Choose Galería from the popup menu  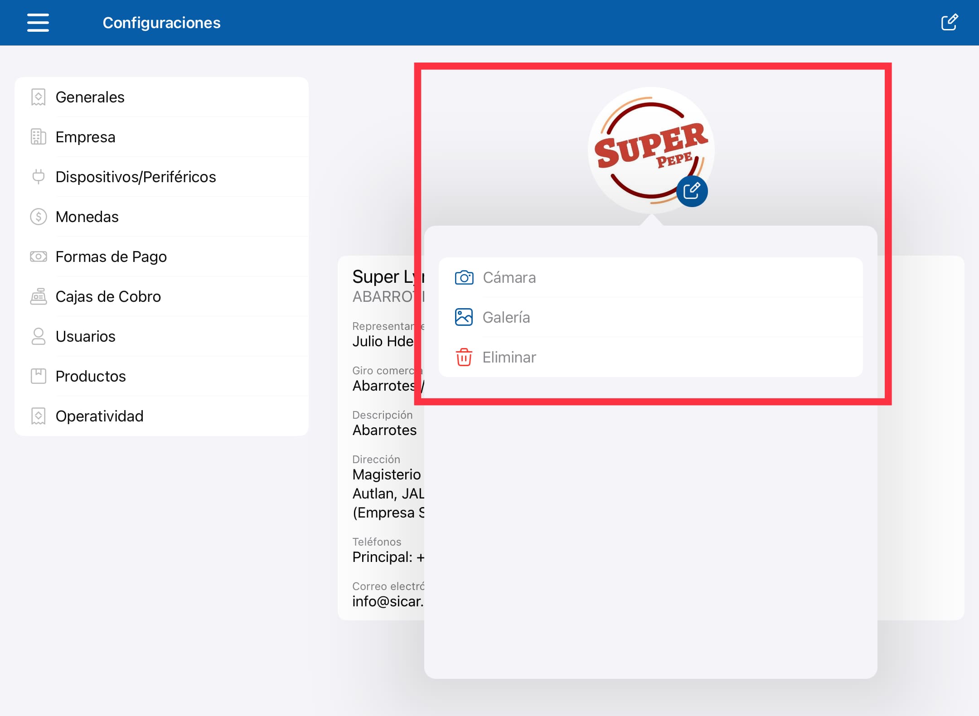coord(506,317)
